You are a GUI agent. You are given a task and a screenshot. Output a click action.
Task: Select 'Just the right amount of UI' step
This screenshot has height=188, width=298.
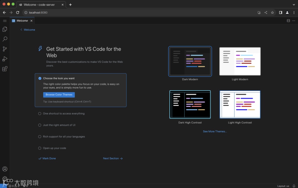59,125
